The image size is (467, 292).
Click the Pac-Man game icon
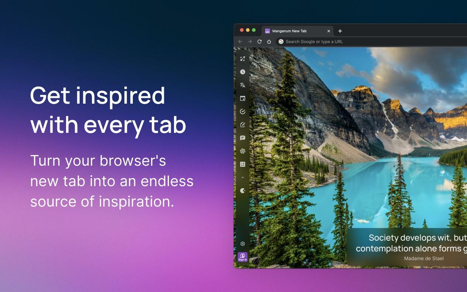point(243,191)
